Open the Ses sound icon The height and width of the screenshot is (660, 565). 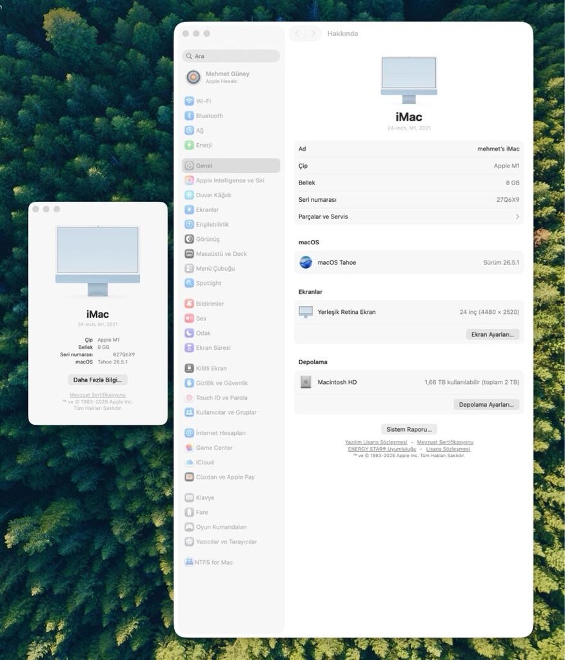[x=189, y=318]
